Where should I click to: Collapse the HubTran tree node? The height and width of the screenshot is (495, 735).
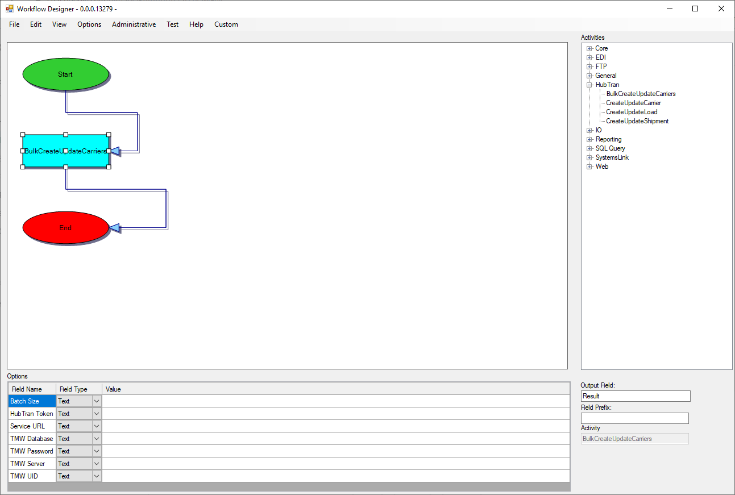pyautogui.click(x=589, y=85)
